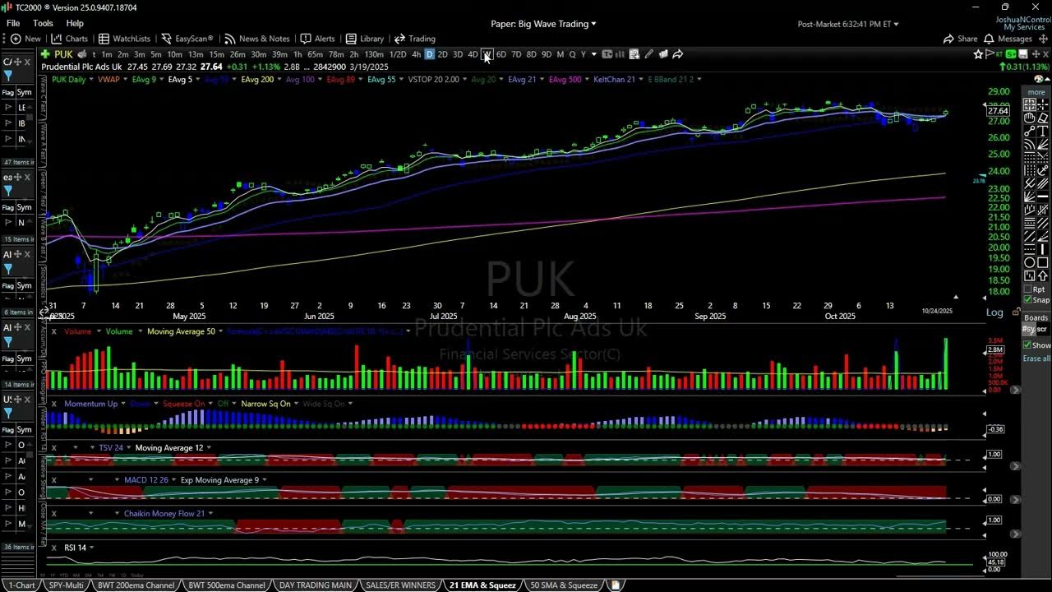This screenshot has height=592, width=1052.
Task: Click the PUK symbol input field
Action: [63, 54]
